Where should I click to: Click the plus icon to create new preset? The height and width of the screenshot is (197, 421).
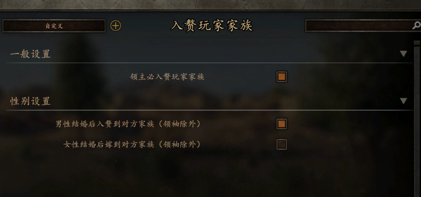pyautogui.click(x=116, y=26)
